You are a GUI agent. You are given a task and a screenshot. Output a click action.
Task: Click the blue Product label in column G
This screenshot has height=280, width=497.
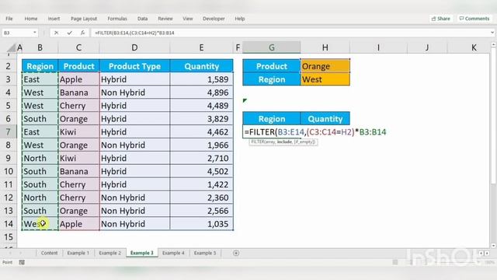point(271,66)
